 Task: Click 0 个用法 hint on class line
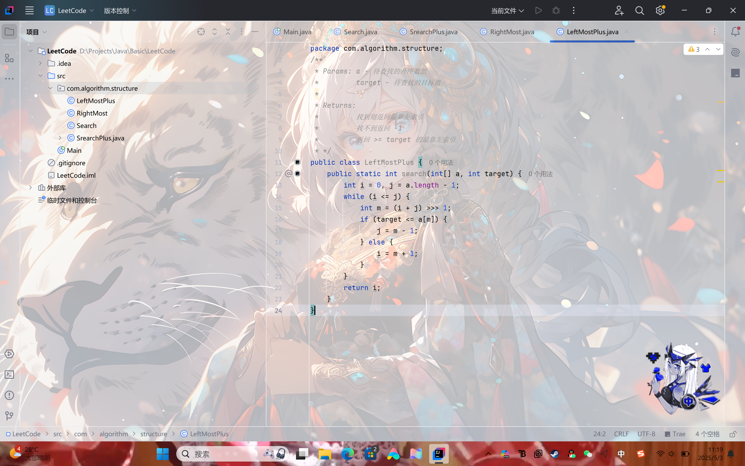pos(441,162)
